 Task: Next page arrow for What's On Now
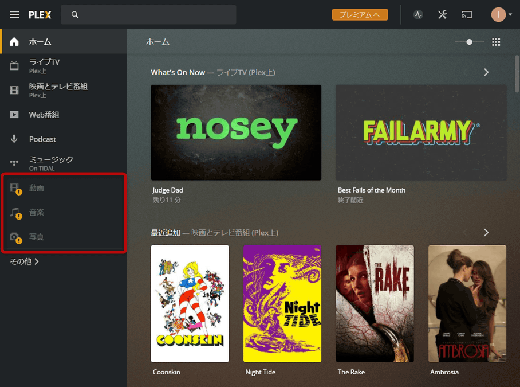(x=486, y=72)
